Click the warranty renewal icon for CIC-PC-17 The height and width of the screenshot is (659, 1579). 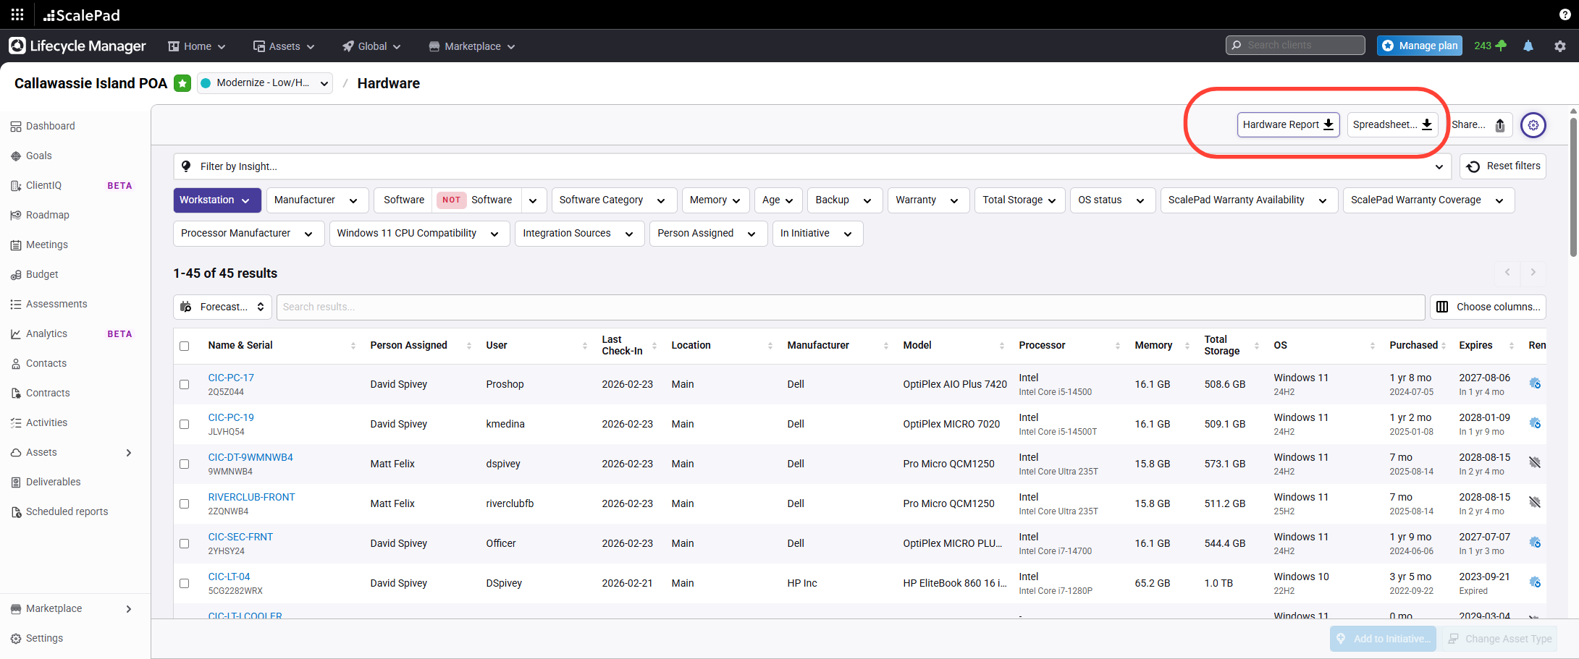(x=1534, y=383)
